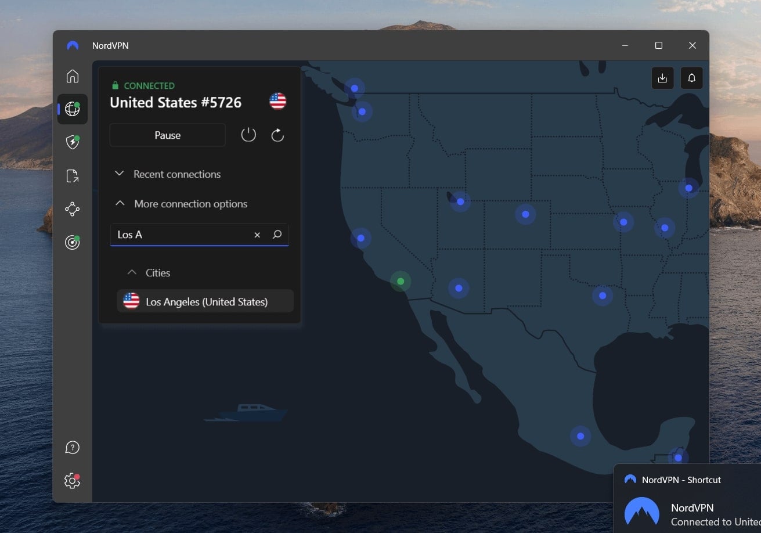761x533 pixels.
Task: Clear the search text with the X
Action: [257, 235]
